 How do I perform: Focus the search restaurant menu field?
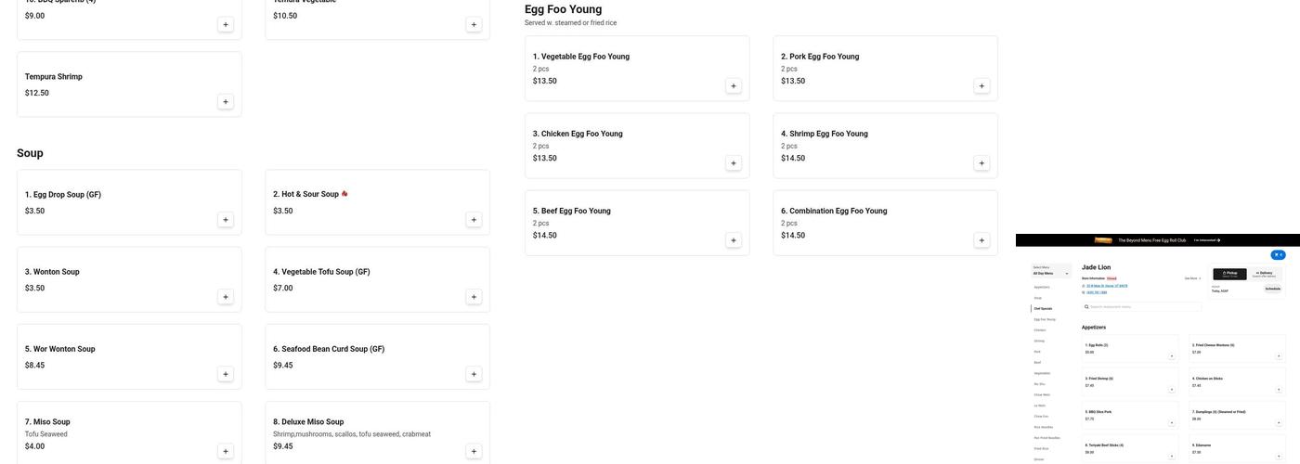1142,306
